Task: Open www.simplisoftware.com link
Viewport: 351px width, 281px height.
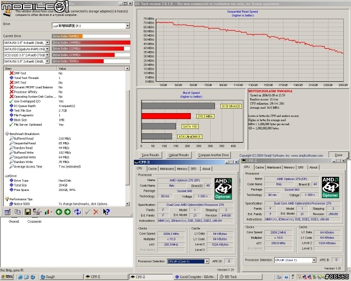Action: (x=307, y=155)
